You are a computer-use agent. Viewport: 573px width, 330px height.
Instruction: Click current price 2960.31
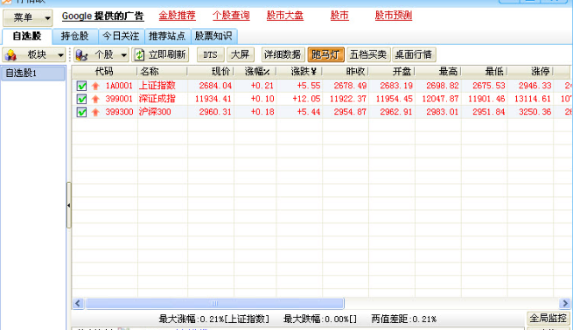click(x=215, y=112)
